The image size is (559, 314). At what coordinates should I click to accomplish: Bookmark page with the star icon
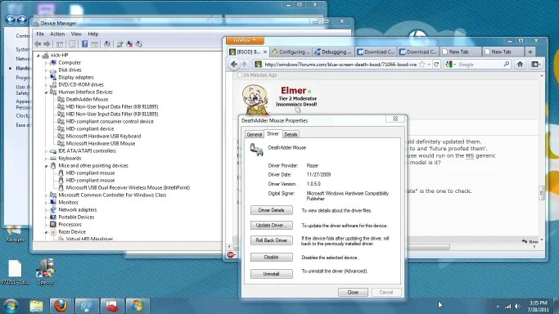[422, 65]
